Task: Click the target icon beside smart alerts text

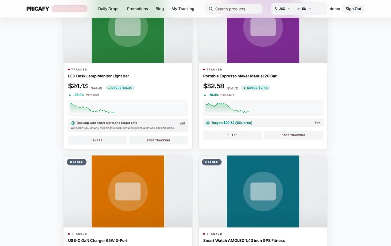Action: coord(73,123)
